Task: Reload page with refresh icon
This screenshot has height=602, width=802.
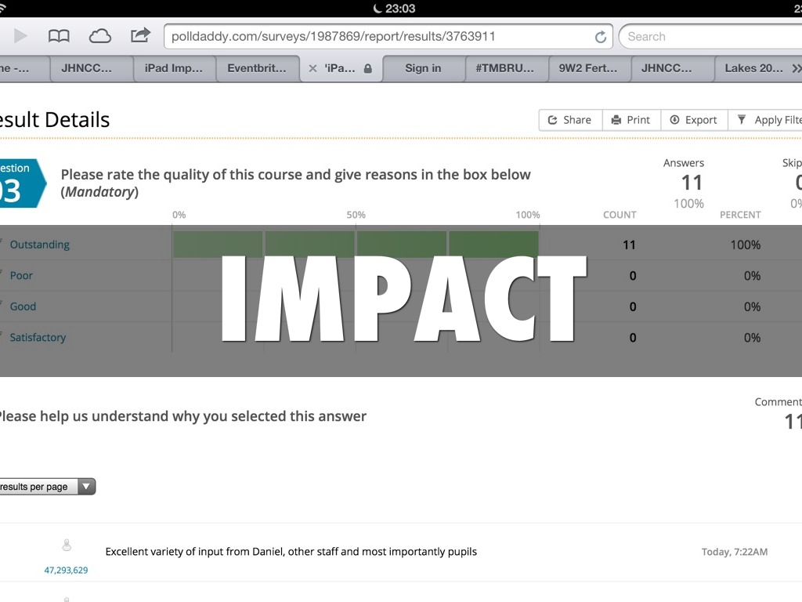Action: point(600,37)
